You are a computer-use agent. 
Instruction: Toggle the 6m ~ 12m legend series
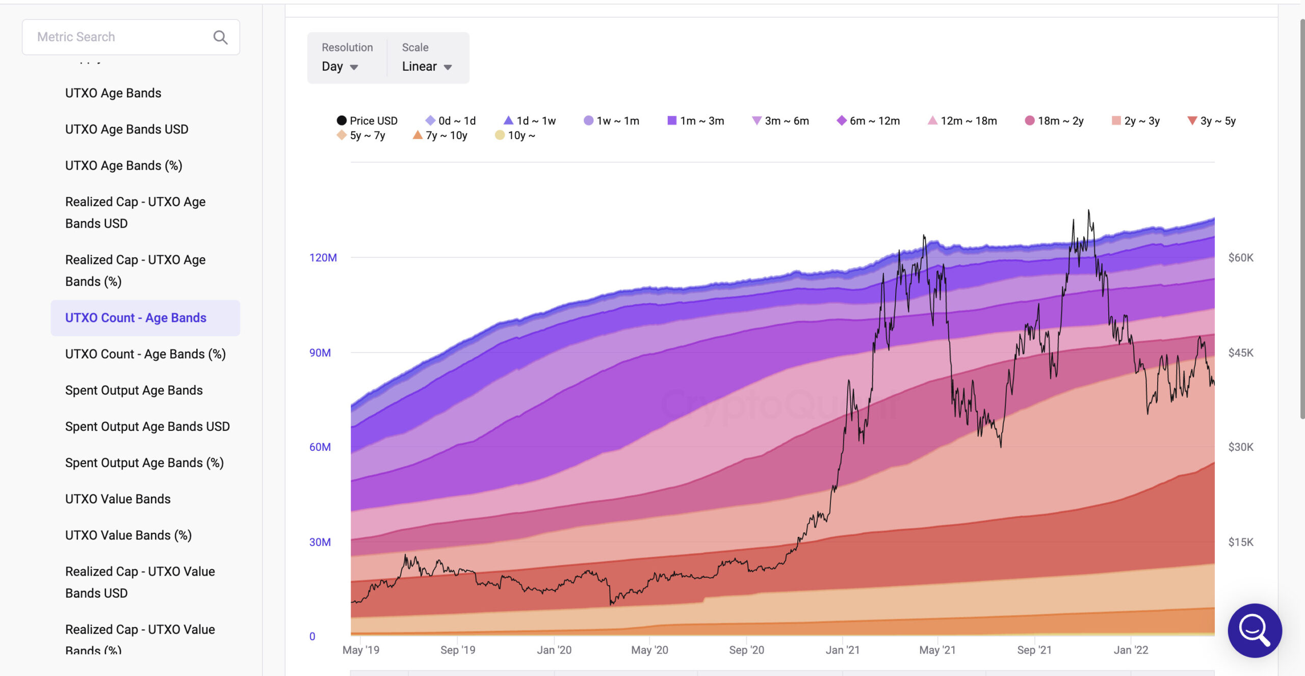pyautogui.click(x=868, y=121)
